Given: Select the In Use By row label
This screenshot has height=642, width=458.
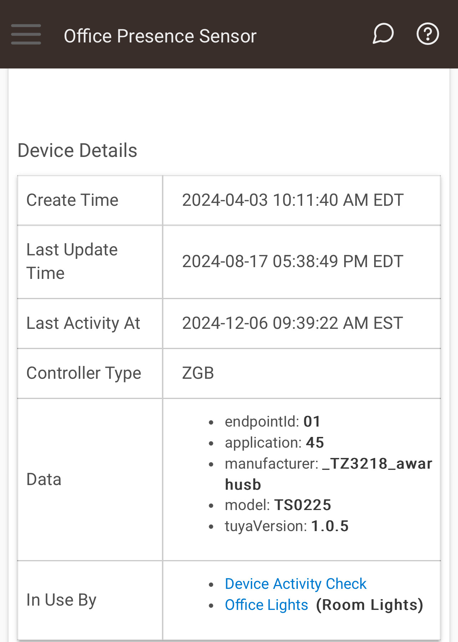Looking at the screenshot, I should (61, 600).
